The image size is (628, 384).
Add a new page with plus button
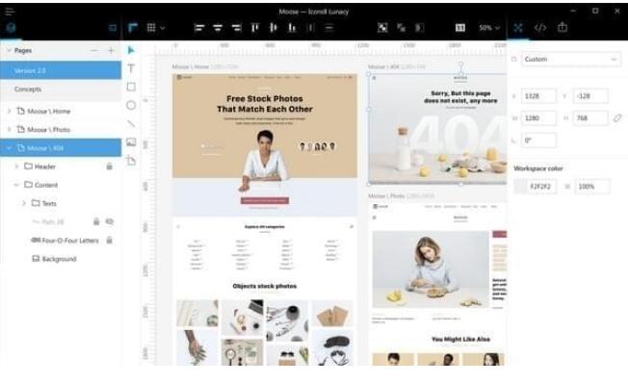click(x=111, y=50)
